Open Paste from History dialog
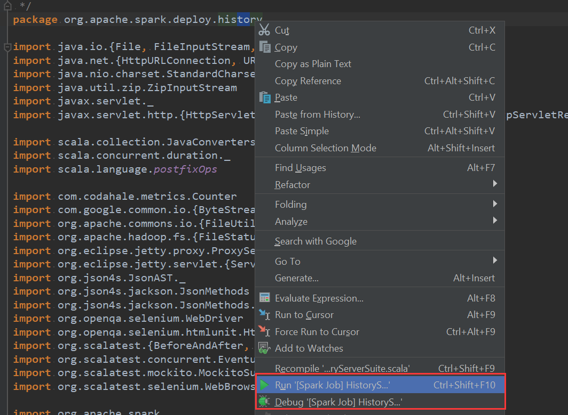The image size is (568, 415). pyautogui.click(x=317, y=114)
